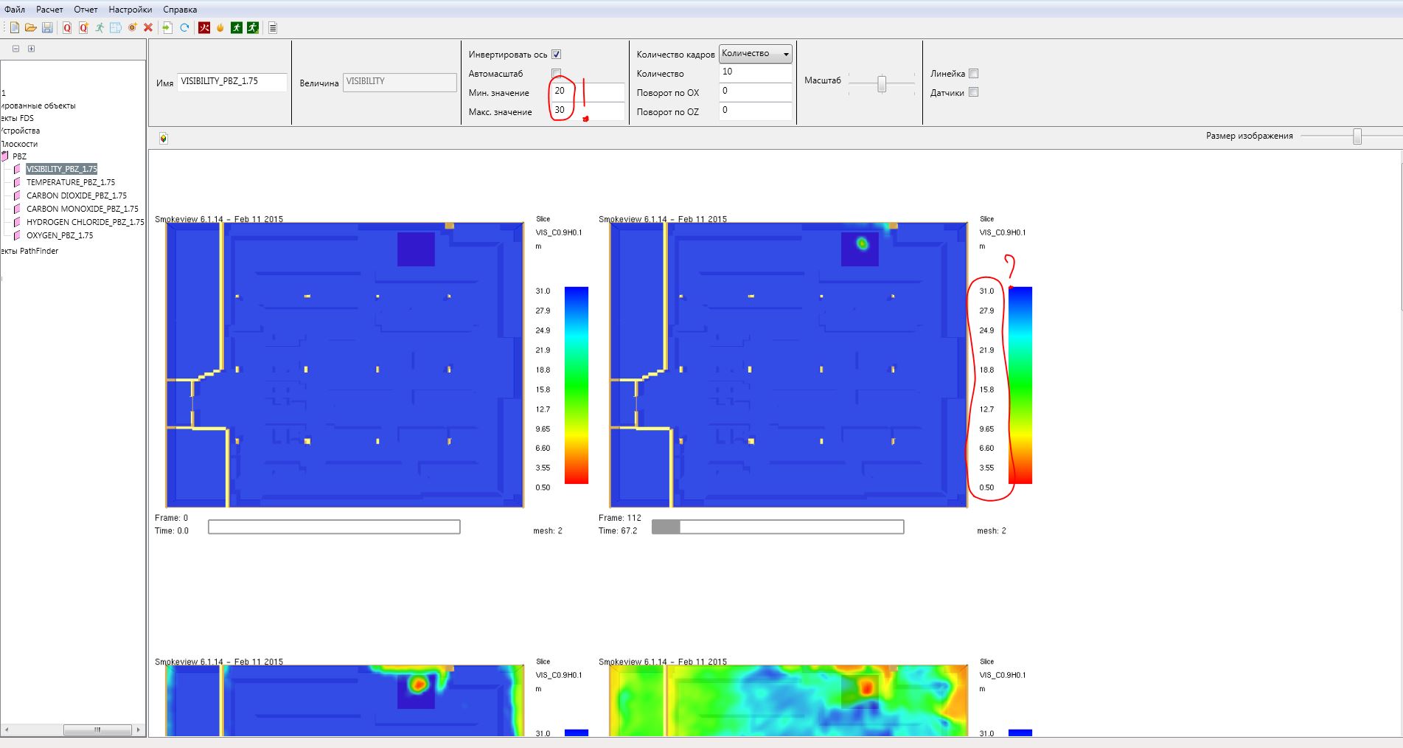The height and width of the screenshot is (748, 1403).
Task: Click the Имя input field
Action: [232, 82]
